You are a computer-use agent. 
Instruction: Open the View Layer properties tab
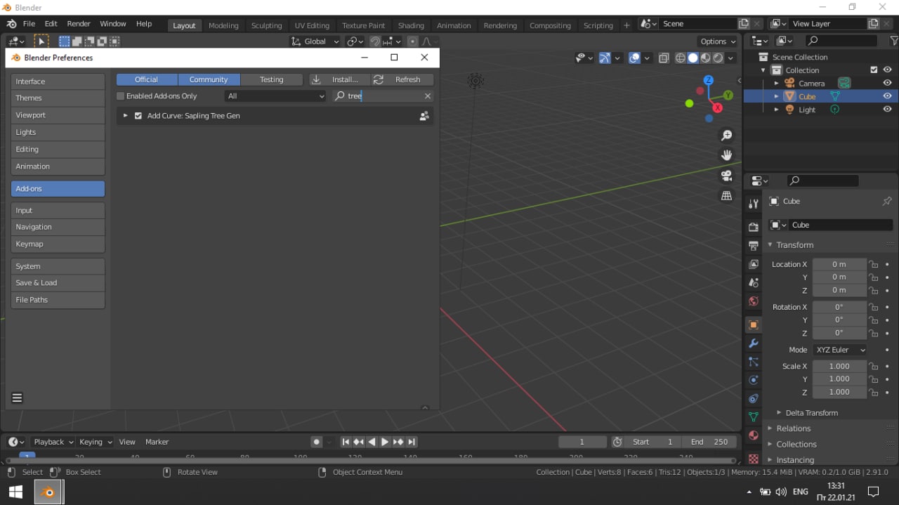[x=753, y=264]
